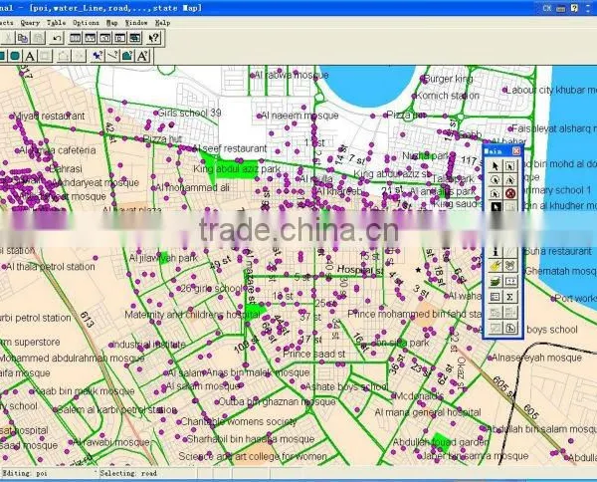The image size is (597, 482).
Task: Click Charitable womens society label
Action: point(239,422)
